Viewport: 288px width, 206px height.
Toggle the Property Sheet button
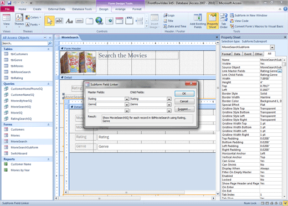213,21
